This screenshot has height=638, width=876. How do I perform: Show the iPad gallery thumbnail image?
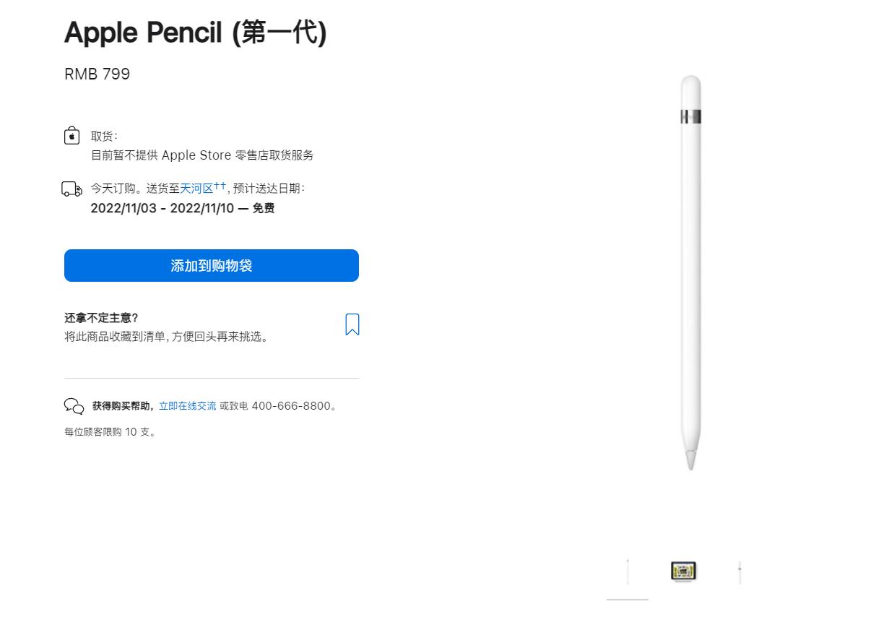(x=683, y=572)
